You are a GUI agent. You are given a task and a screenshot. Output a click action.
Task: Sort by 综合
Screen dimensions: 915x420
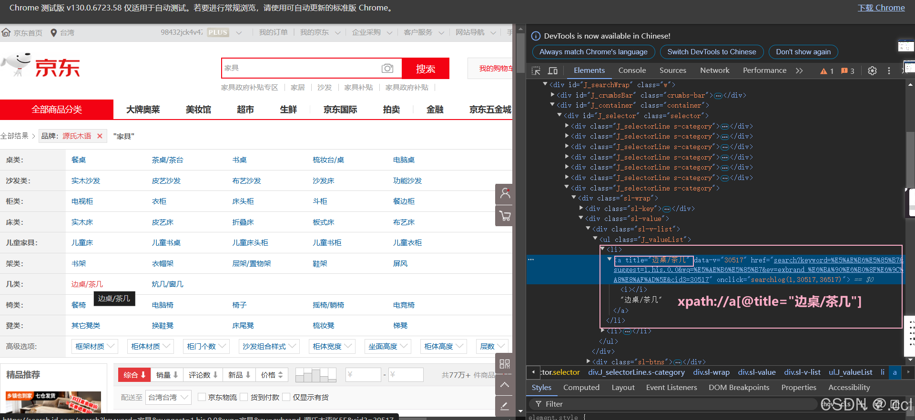[x=134, y=375]
